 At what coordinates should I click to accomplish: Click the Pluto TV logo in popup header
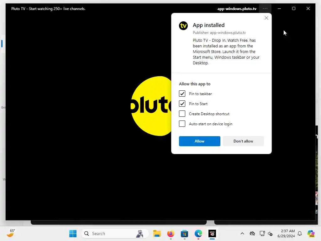tap(183, 26)
